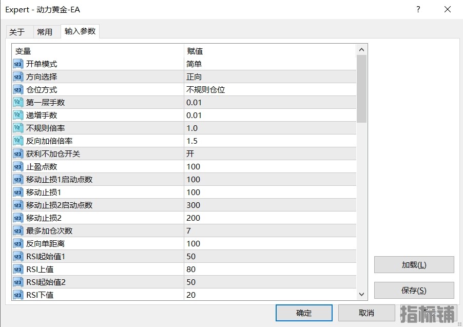The image size is (463, 327).
Task: Click the icon next to 止盈点数
Action: click(x=18, y=167)
